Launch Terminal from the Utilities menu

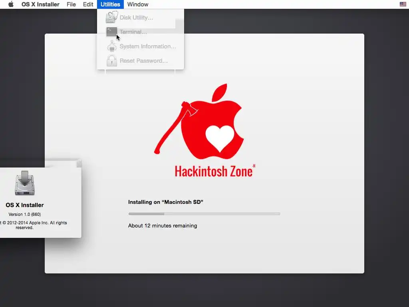[x=140, y=32]
